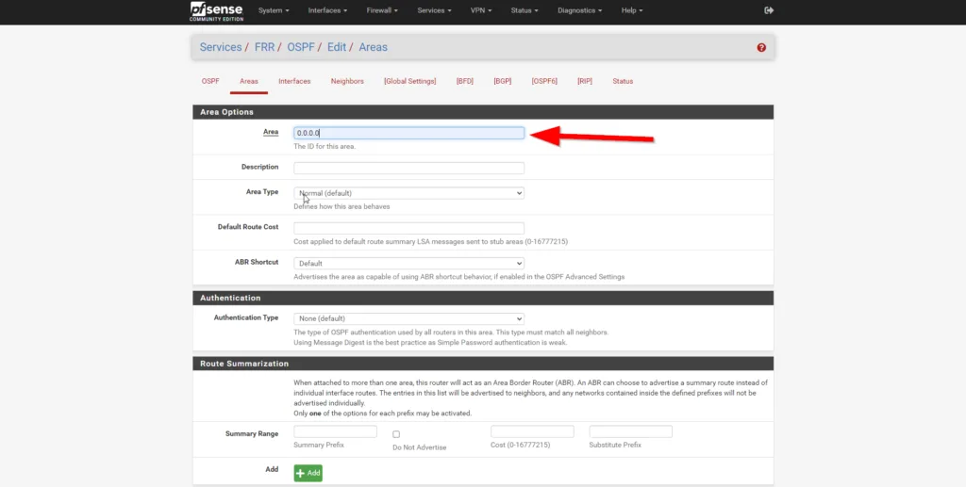This screenshot has width=966, height=487.
Task: Open the [RIP] tab
Action: (x=585, y=81)
